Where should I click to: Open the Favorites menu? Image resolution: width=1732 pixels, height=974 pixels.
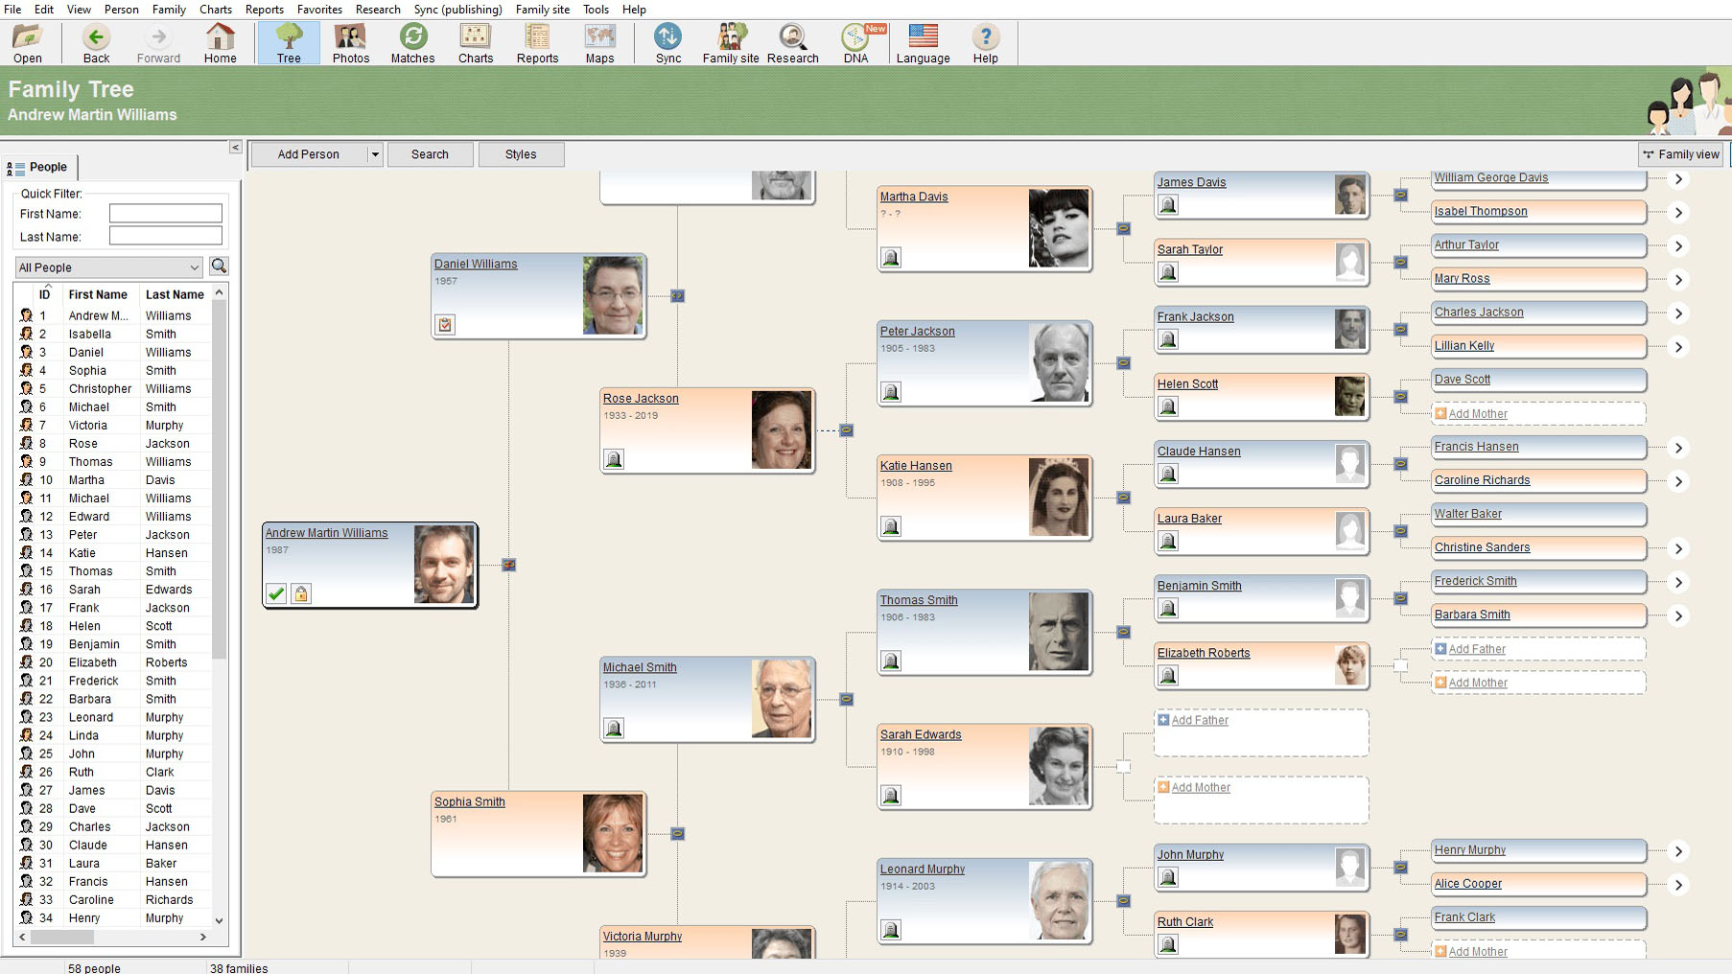pyautogui.click(x=319, y=9)
